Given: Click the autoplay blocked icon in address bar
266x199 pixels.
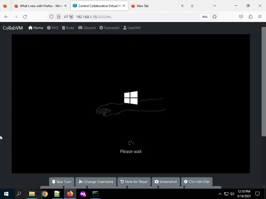Looking at the screenshot, I should pos(71,17).
